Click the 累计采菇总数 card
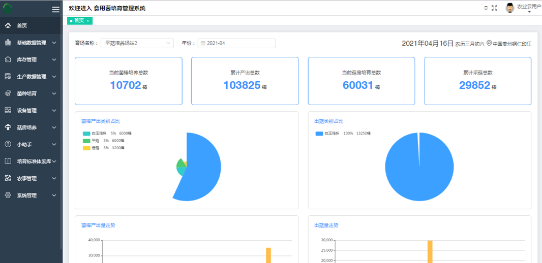This screenshot has width=542, height=263. coord(477,81)
